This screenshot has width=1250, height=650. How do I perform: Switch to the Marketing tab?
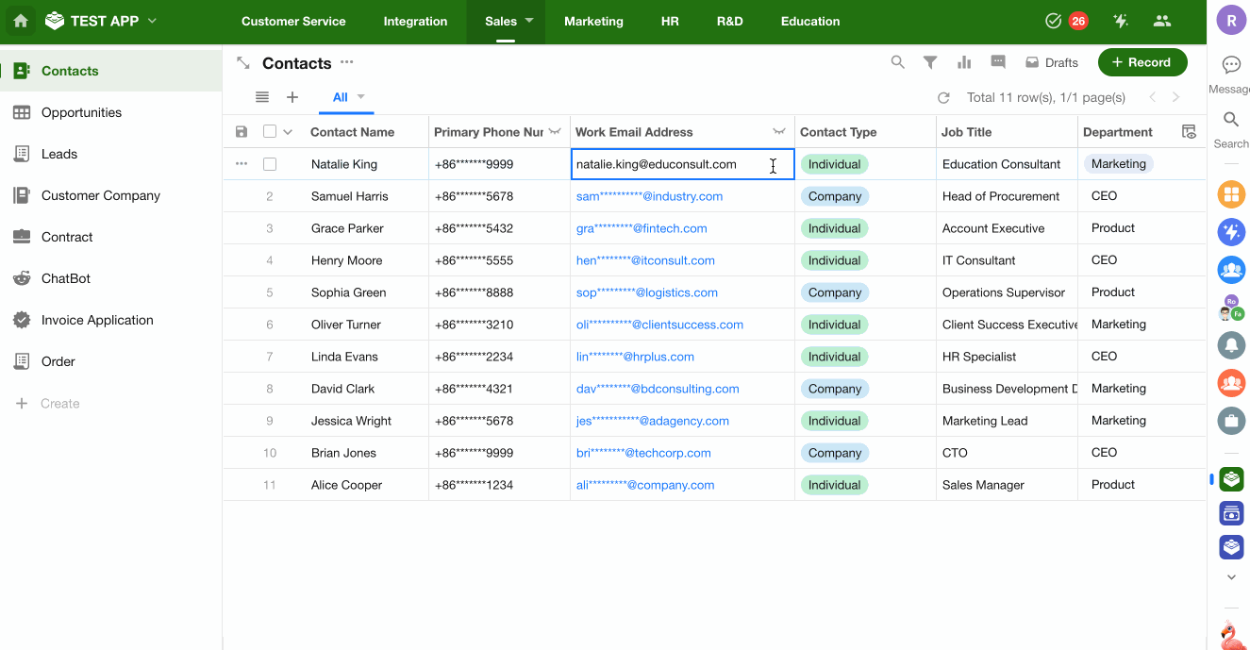[x=593, y=21]
